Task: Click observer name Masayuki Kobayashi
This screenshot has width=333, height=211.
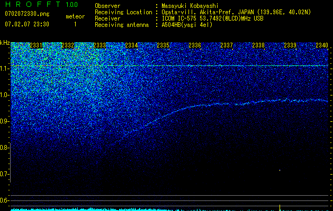Action: coord(190,6)
